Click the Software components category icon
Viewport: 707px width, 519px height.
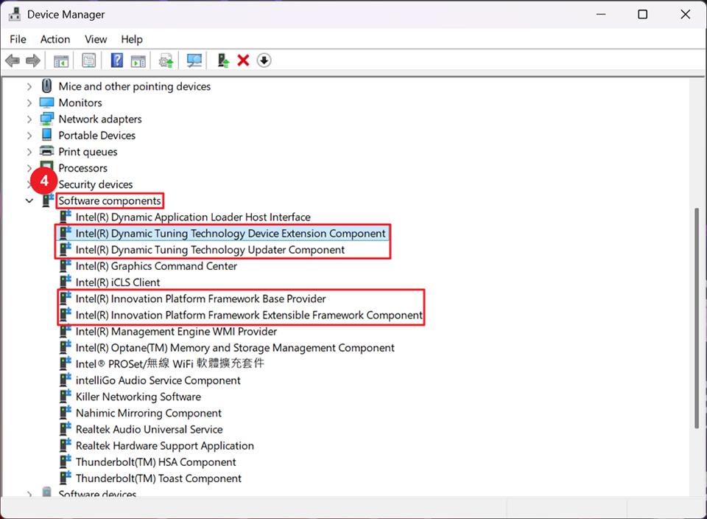[x=47, y=201]
